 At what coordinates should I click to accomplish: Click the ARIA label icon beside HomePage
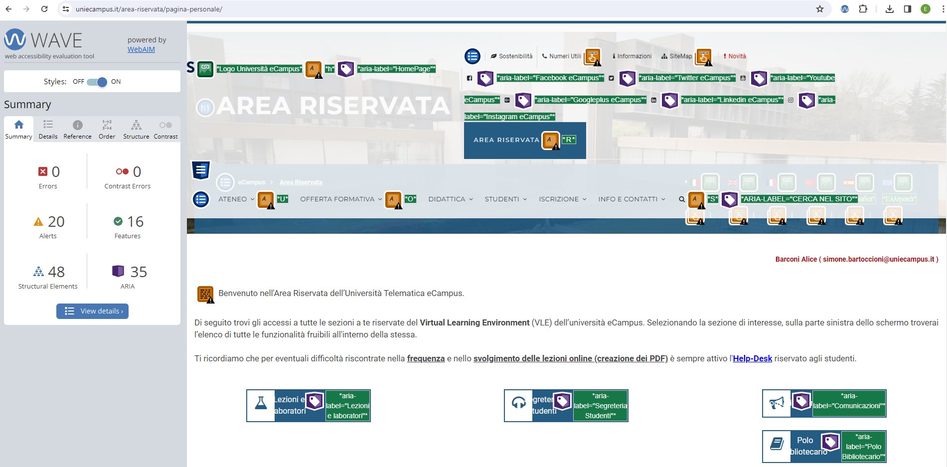coord(346,69)
